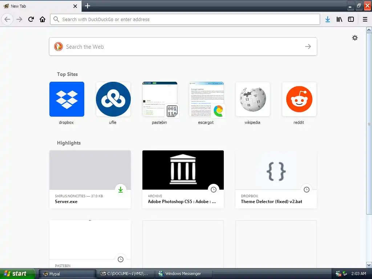Click the green download icon on Server.exe card
The width and height of the screenshot is (372, 279).
pos(121,190)
